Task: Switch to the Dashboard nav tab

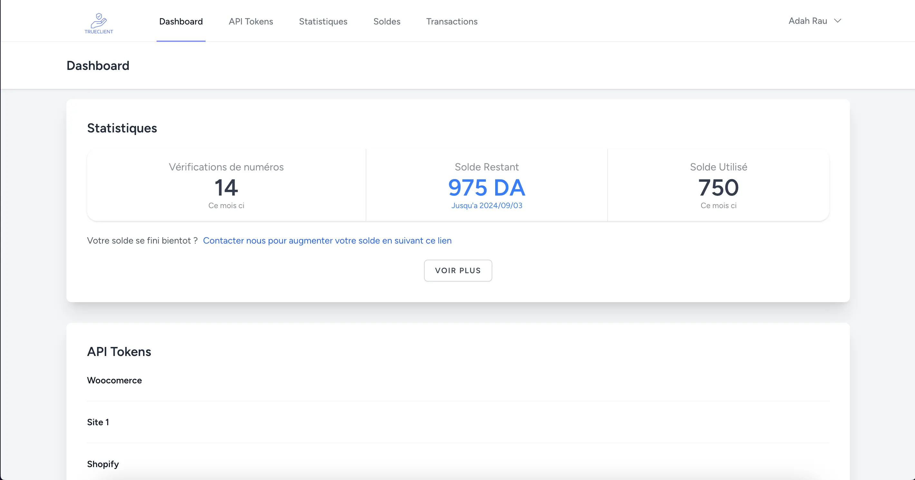Action: [181, 21]
